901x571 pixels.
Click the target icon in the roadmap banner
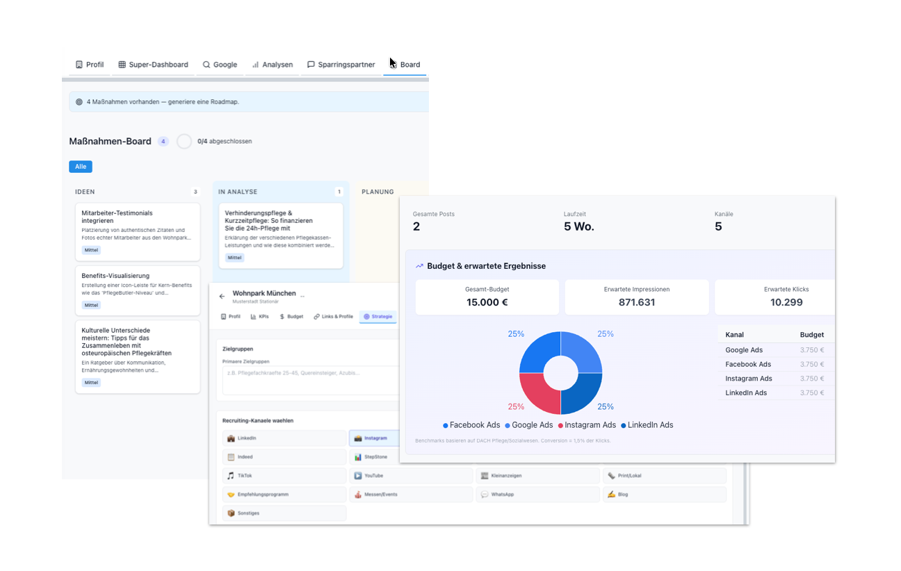tap(79, 102)
